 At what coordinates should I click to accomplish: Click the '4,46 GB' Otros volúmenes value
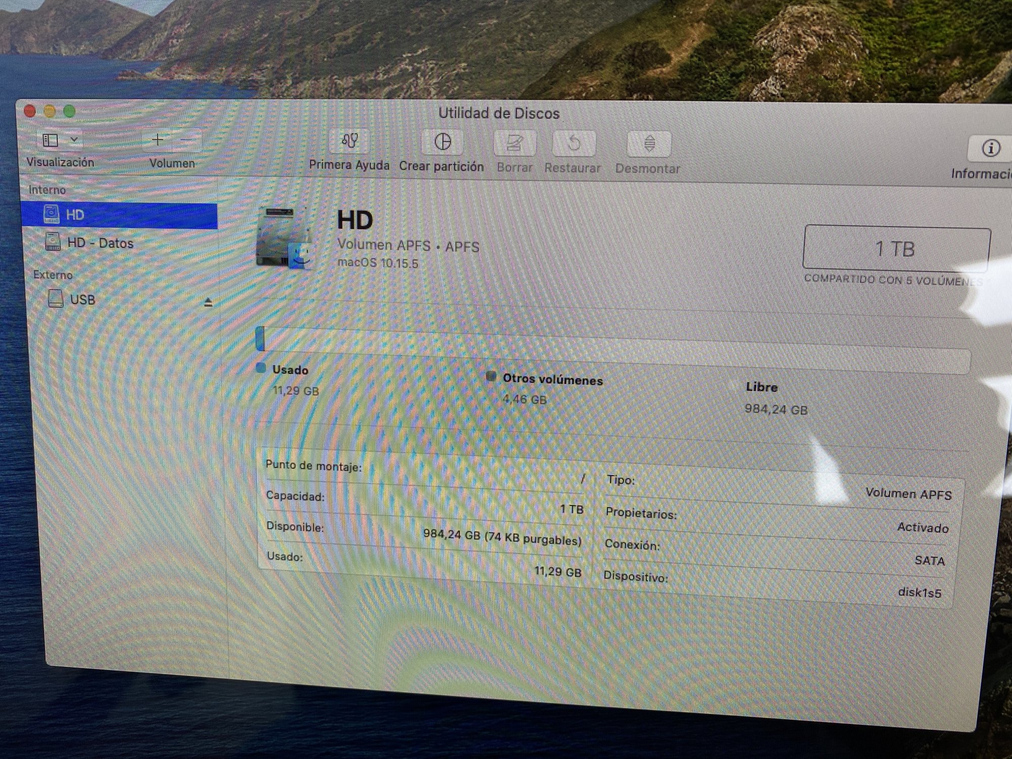tap(525, 399)
